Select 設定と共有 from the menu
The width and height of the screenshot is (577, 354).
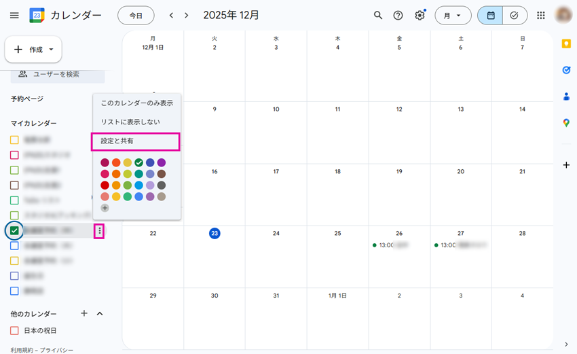click(135, 141)
